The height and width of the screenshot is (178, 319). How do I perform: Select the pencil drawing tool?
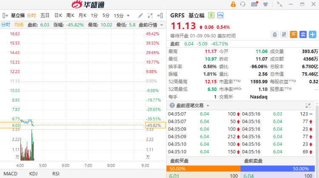(140, 15)
